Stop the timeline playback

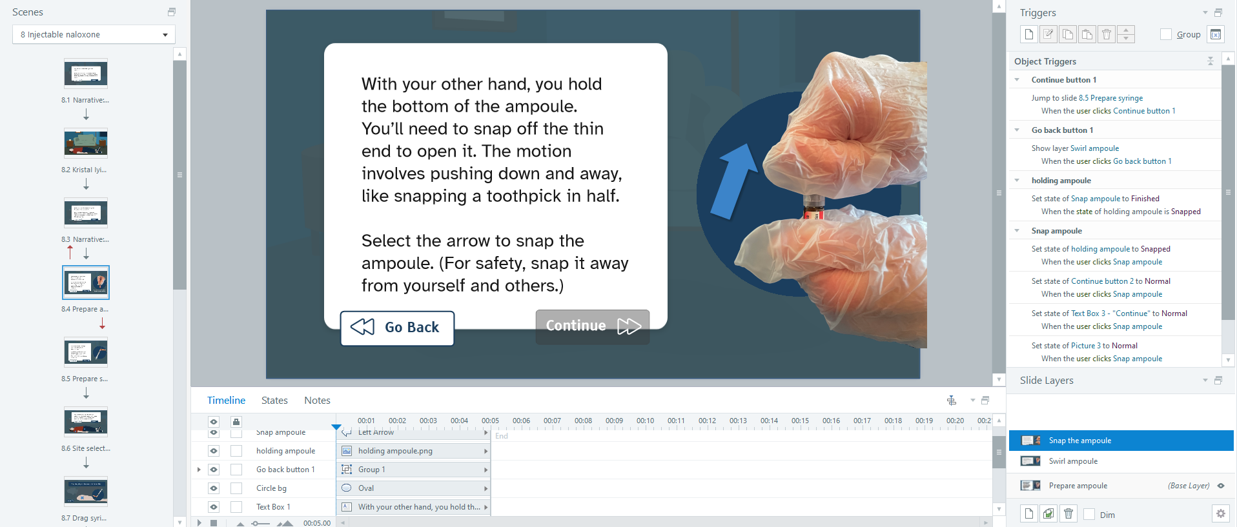pyautogui.click(x=214, y=522)
